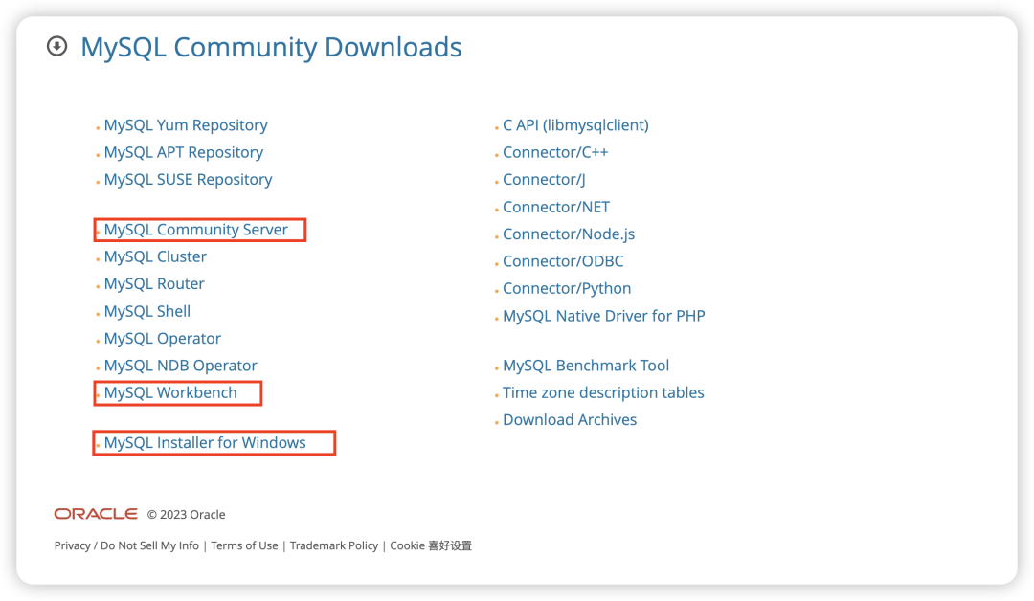Image resolution: width=1034 pixels, height=601 pixels.
Task: Open the Connector/C++ link
Action: pyautogui.click(x=555, y=152)
